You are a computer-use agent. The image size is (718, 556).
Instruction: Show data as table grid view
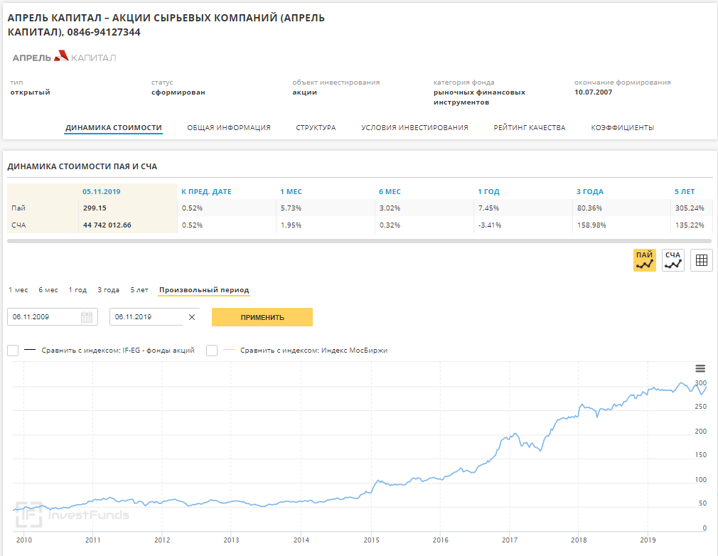coord(701,260)
